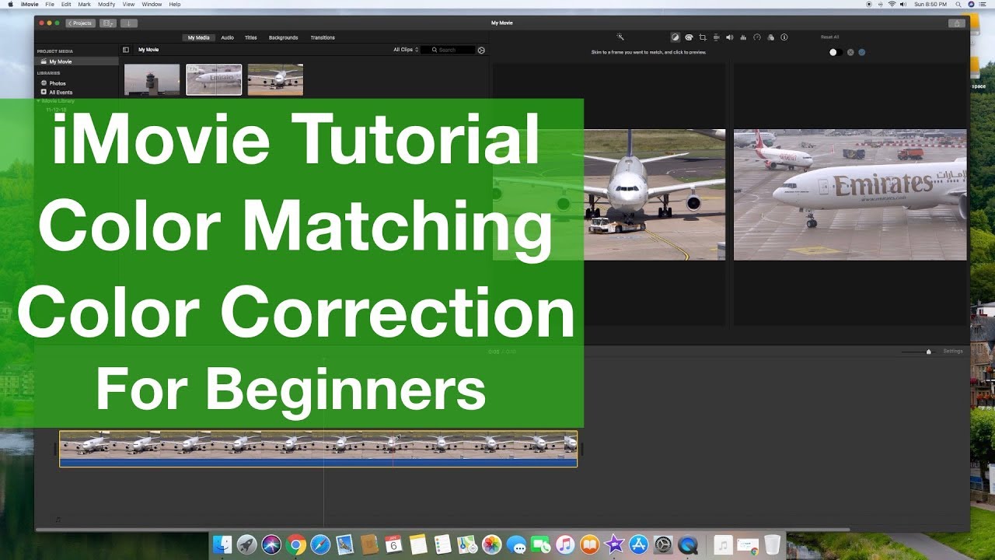Open the Modify menu

point(106,4)
